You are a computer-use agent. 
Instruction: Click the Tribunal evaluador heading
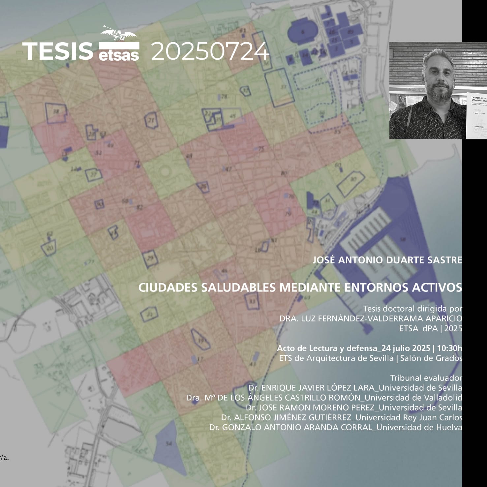tap(426, 378)
